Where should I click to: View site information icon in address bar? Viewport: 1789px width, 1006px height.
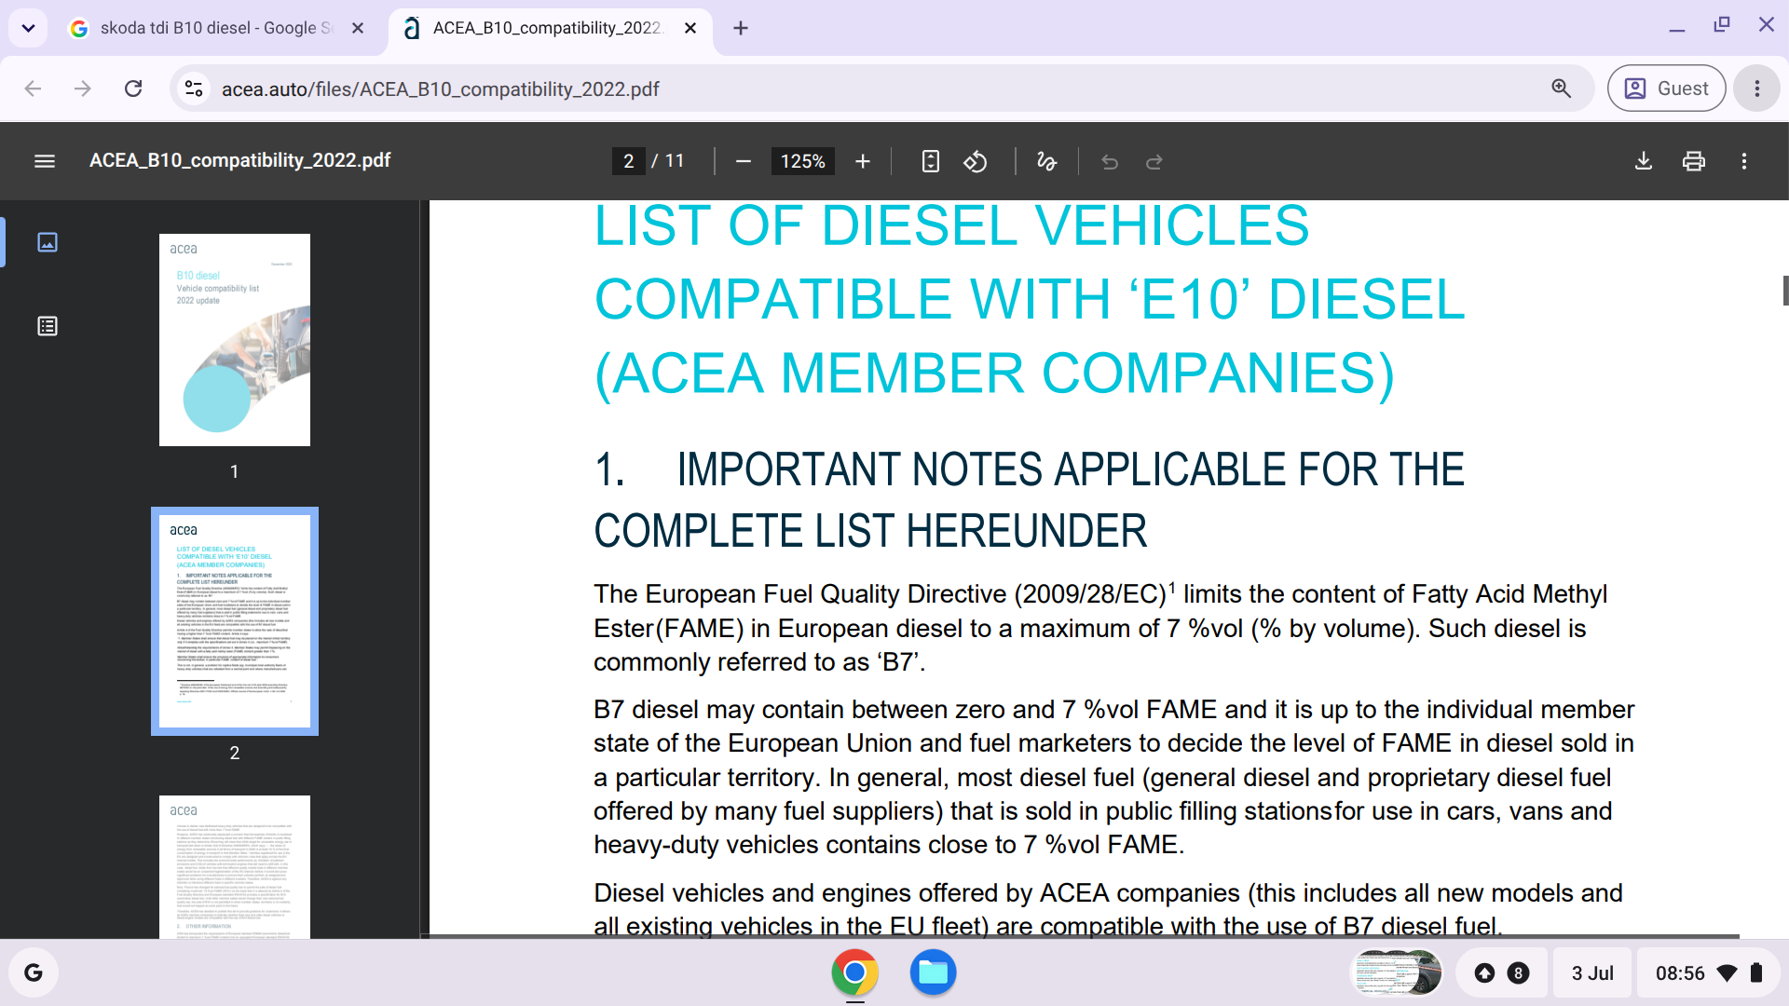pyautogui.click(x=194, y=88)
